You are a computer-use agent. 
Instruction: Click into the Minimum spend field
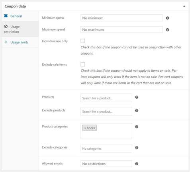coord(121,18)
